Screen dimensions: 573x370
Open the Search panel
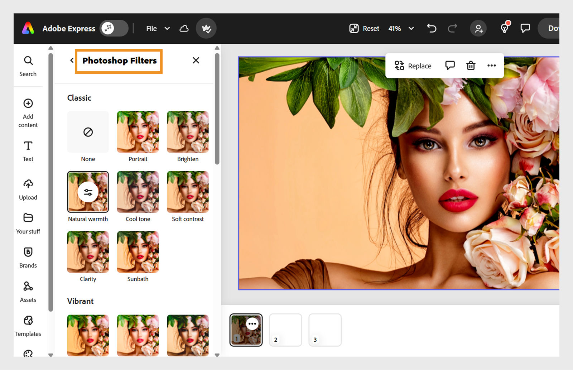coord(28,66)
